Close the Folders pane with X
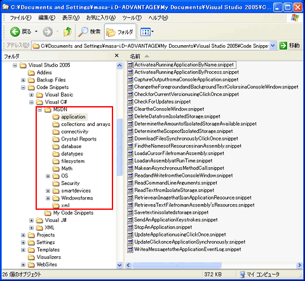The image size is (305, 281). pos(116,55)
